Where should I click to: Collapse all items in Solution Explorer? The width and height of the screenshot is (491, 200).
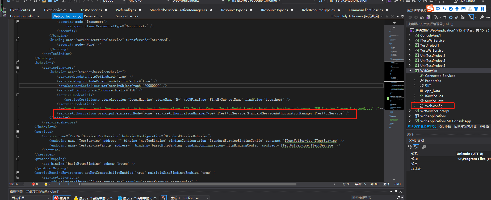[457, 17]
